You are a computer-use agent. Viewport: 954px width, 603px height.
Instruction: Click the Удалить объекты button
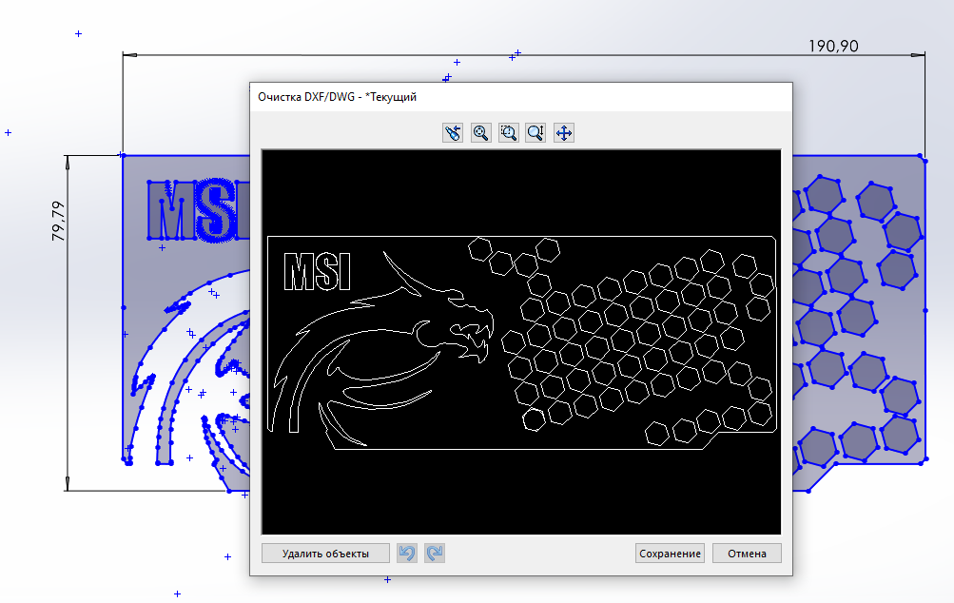325,554
